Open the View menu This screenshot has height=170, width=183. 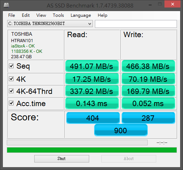tap(41, 15)
